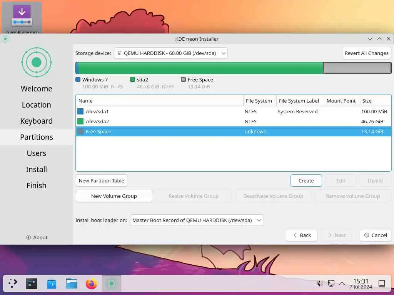Viewport: 394px width, 295px height.
Task: Click the Size column header
Action: coord(376,101)
